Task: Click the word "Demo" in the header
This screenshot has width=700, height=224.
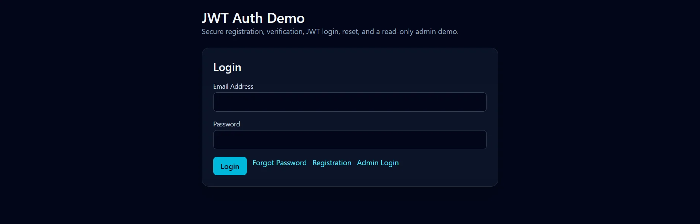Action: (x=286, y=18)
